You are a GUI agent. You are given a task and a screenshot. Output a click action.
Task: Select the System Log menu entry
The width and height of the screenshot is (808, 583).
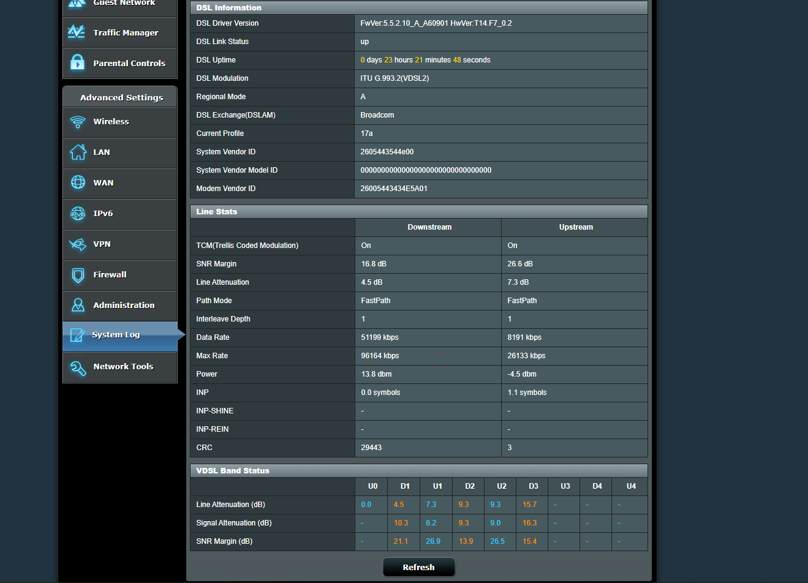click(116, 335)
